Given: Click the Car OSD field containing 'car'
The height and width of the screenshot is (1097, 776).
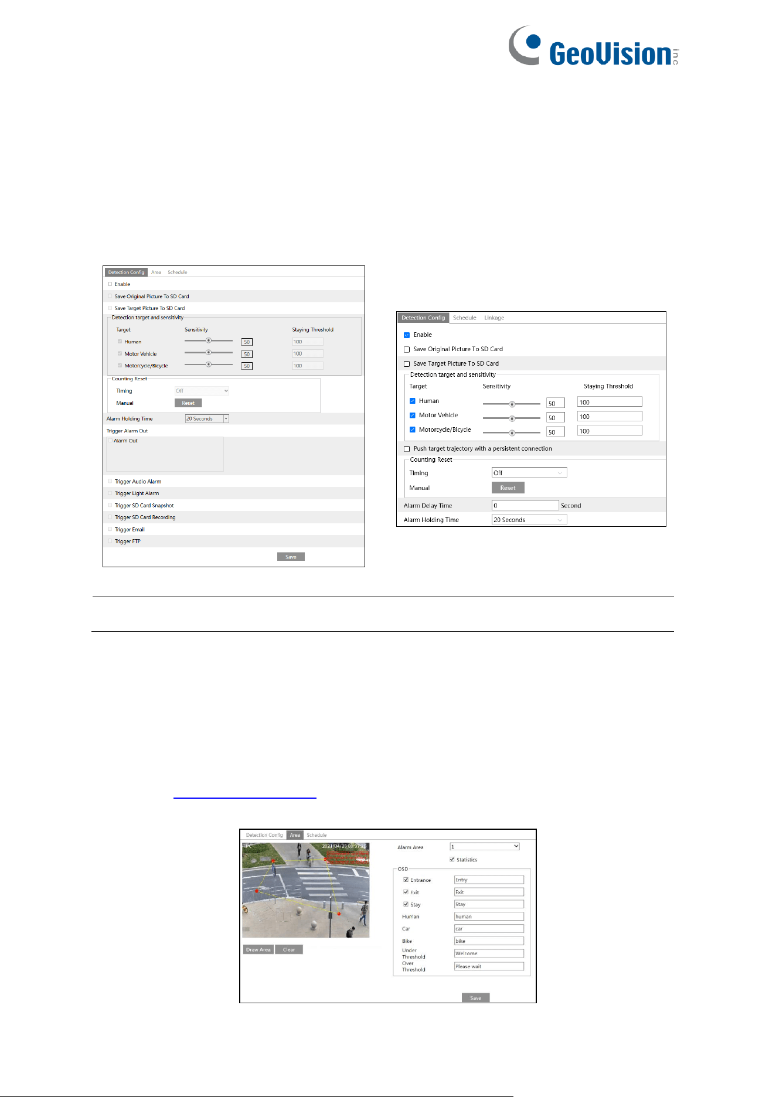Looking at the screenshot, I should (x=489, y=929).
